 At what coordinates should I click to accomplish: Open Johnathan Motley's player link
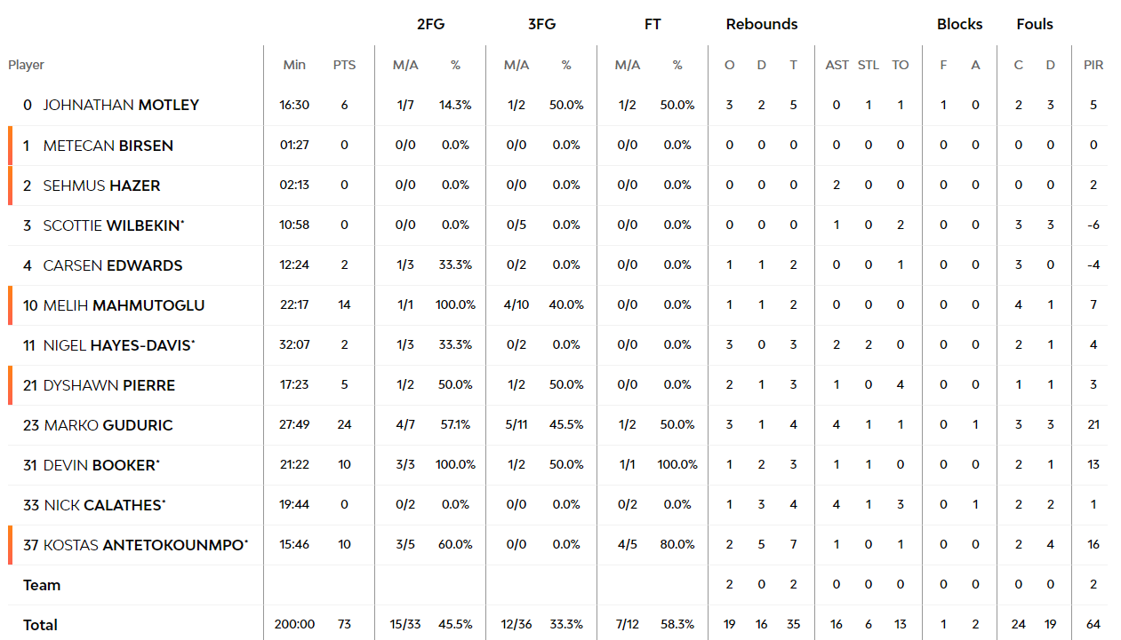[121, 105]
